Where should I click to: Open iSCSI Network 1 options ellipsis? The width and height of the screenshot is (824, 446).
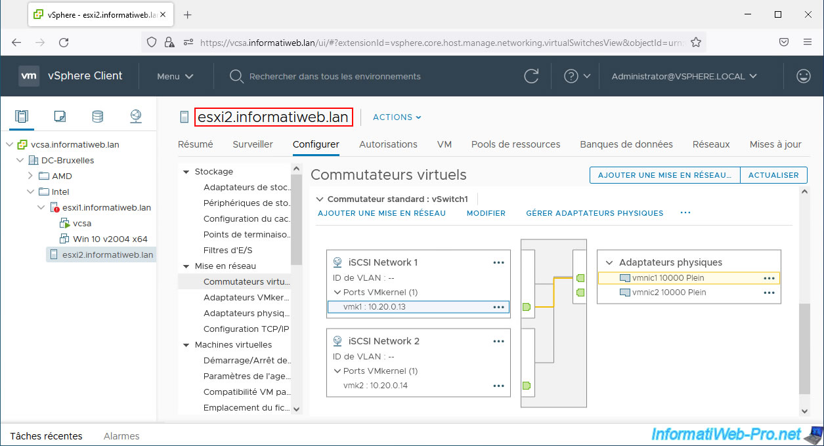(x=498, y=262)
